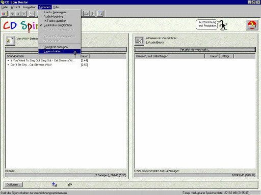Click the Dauer header in source list
Screen dimensions: 261x195
[x=83, y=56]
